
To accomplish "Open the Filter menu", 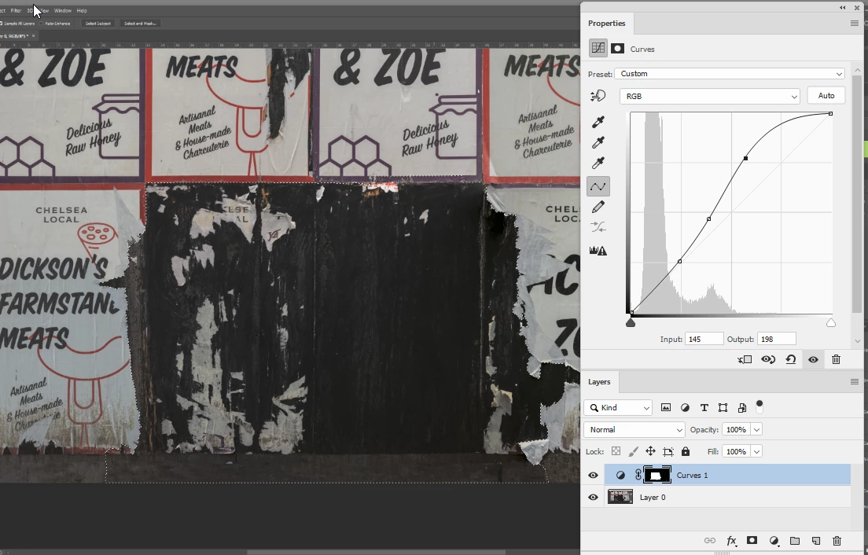I will [16, 10].
